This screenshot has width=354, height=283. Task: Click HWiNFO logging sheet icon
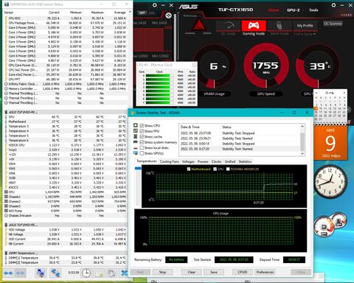coord(100,273)
